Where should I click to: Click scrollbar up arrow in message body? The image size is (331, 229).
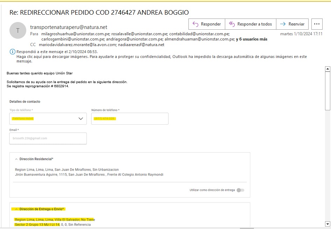pos(327,69)
